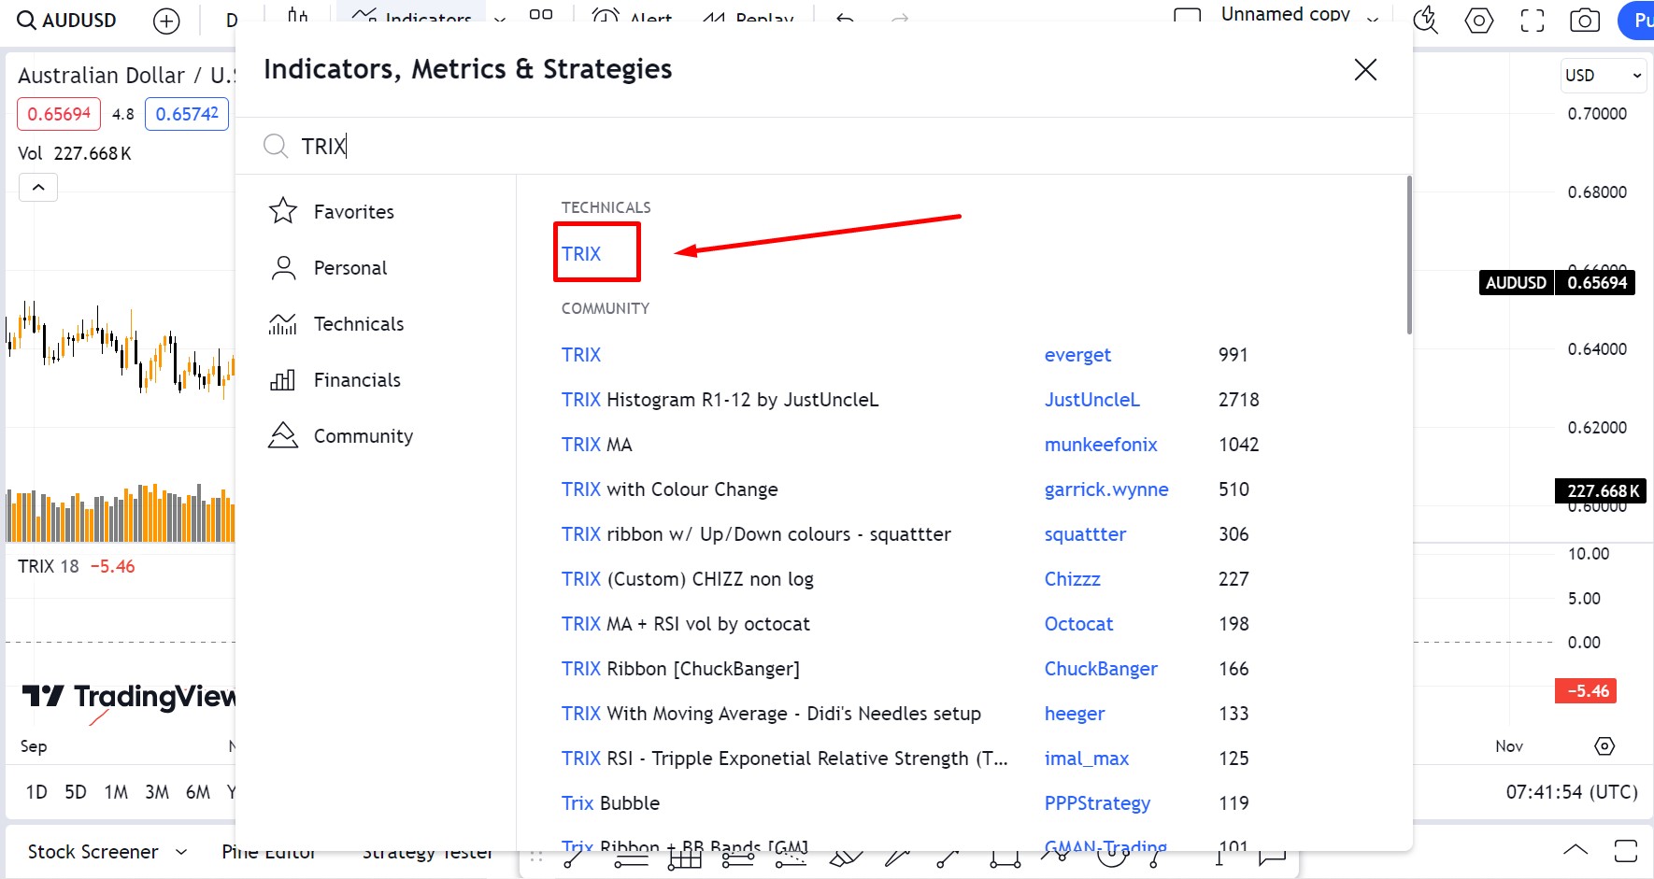Expand the Unnamed copy layout dropdown arrow
Image resolution: width=1654 pixels, height=879 pixels.
coord(1373,20)
